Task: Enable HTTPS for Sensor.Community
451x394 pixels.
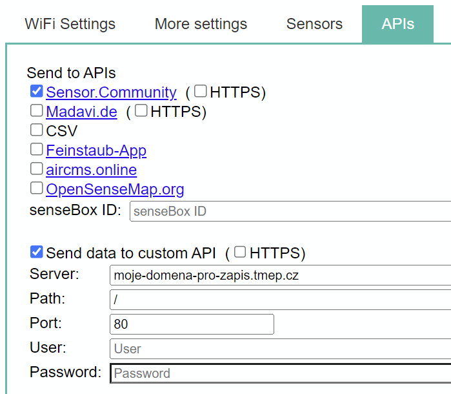Action: pyautogui.click(x=201, y=92)
